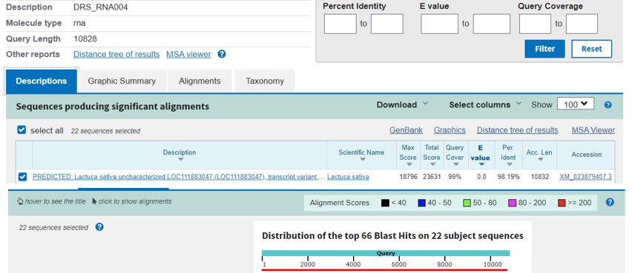The height and width of the screenshot is (273, 632).
Task: Focus Percent Identity minimum field
Action: pos(340,24)
